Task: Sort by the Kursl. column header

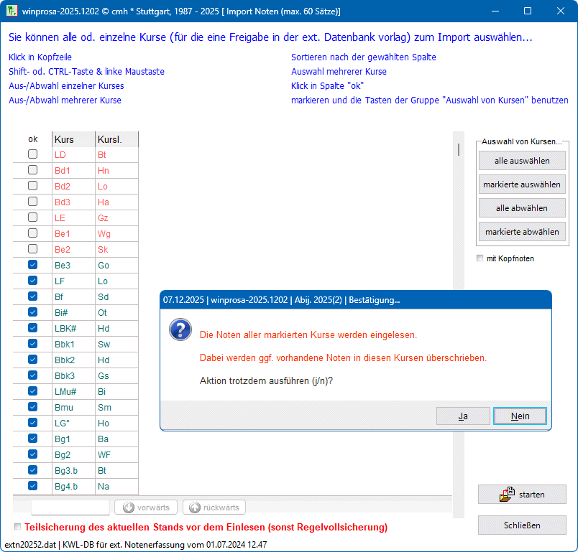Action: click(x=116, y=139)
